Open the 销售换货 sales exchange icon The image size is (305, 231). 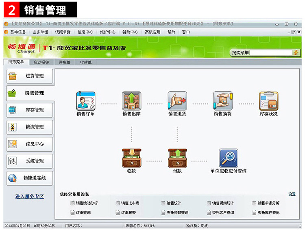(x=223, y=101)
